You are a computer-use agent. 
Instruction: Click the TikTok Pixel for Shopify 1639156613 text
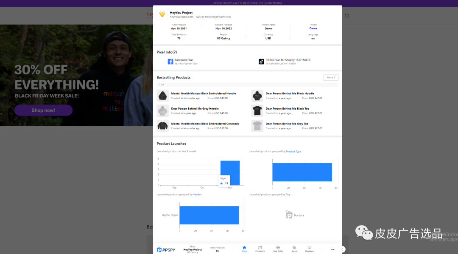pyautogui.click(x=288, y=60)
